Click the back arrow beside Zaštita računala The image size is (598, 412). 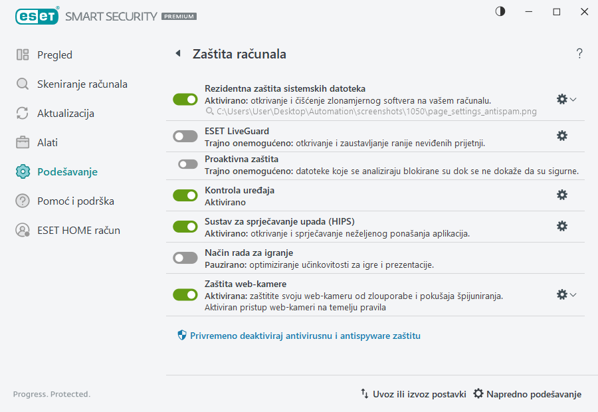177,53
